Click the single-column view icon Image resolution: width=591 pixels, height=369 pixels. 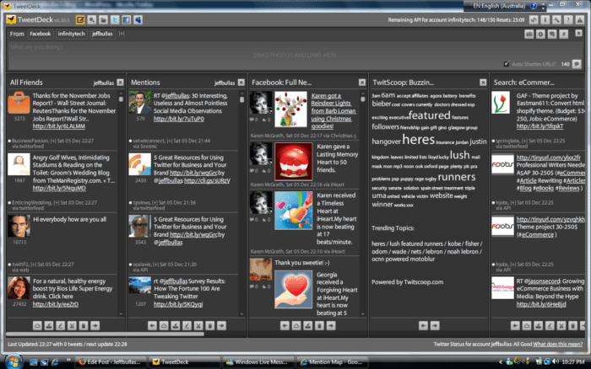point(545,20)
